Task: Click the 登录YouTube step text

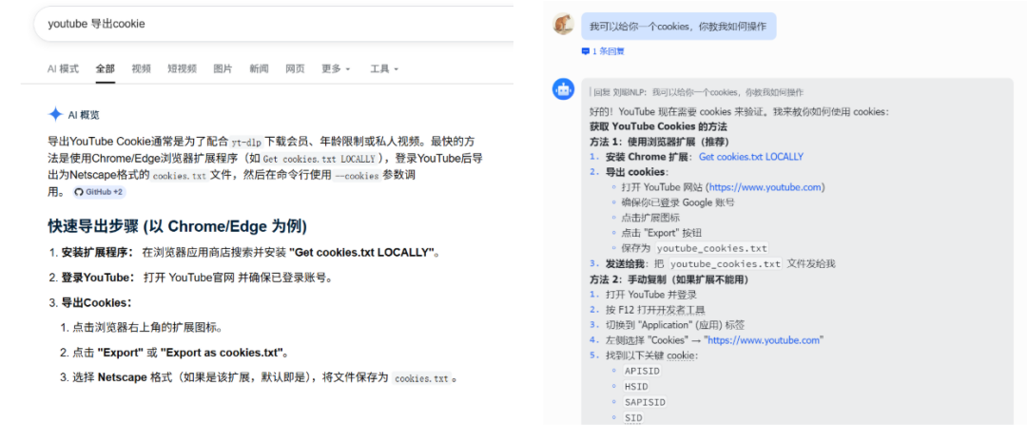Action: 197,278
